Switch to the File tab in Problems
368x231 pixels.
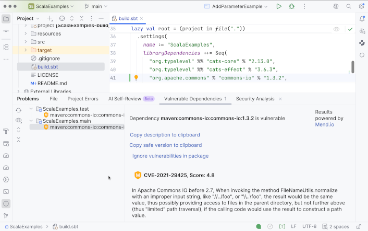pos(54,99)
